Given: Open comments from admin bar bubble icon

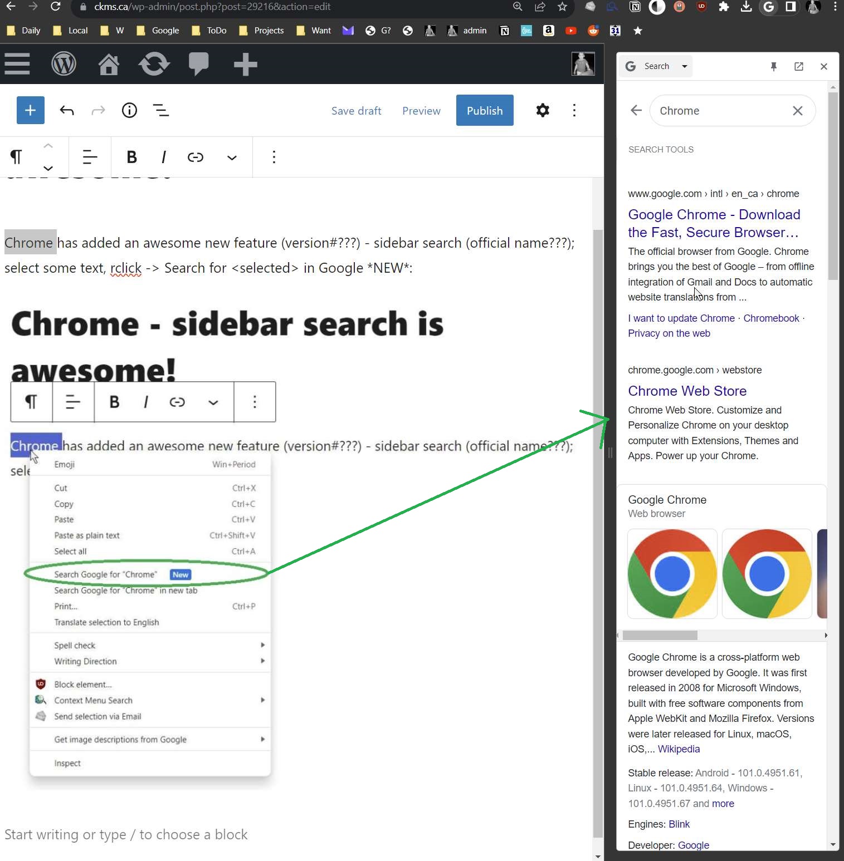Looking at the screenshot, I should pos(198,64).
